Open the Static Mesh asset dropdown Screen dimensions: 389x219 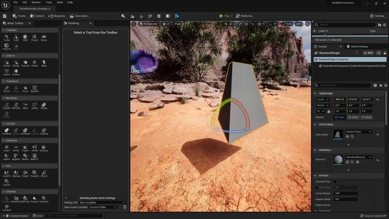pyautogui.click(x=359, y=131)
